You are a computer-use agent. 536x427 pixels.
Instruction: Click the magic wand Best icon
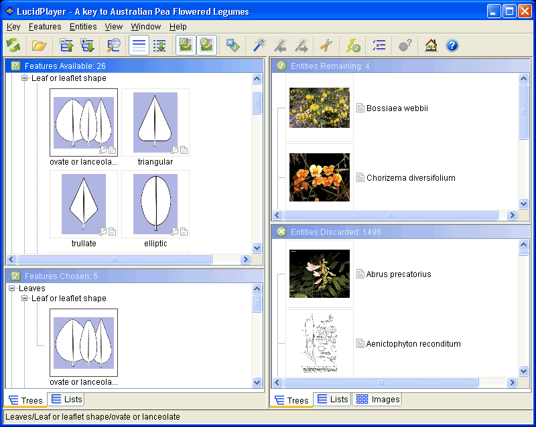(x=259, y=46)
